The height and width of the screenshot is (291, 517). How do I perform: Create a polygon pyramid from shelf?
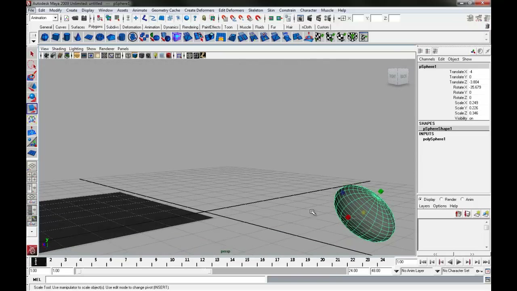click(x=111, y=37)
